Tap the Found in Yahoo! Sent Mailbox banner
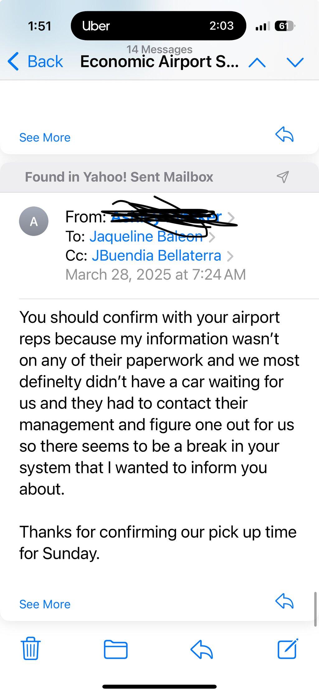This screenshot has width=319, height=695. [159, 177]
